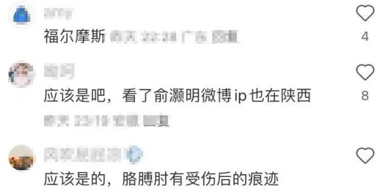Open username above the 福尔摩斯 comment
Viewport: 376px width, 194px height.
coord(58,13)
